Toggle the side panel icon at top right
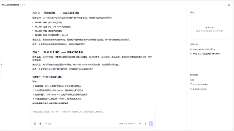This screenshot has width=234, height=131. pyautogui.click(x=229, y=5)
